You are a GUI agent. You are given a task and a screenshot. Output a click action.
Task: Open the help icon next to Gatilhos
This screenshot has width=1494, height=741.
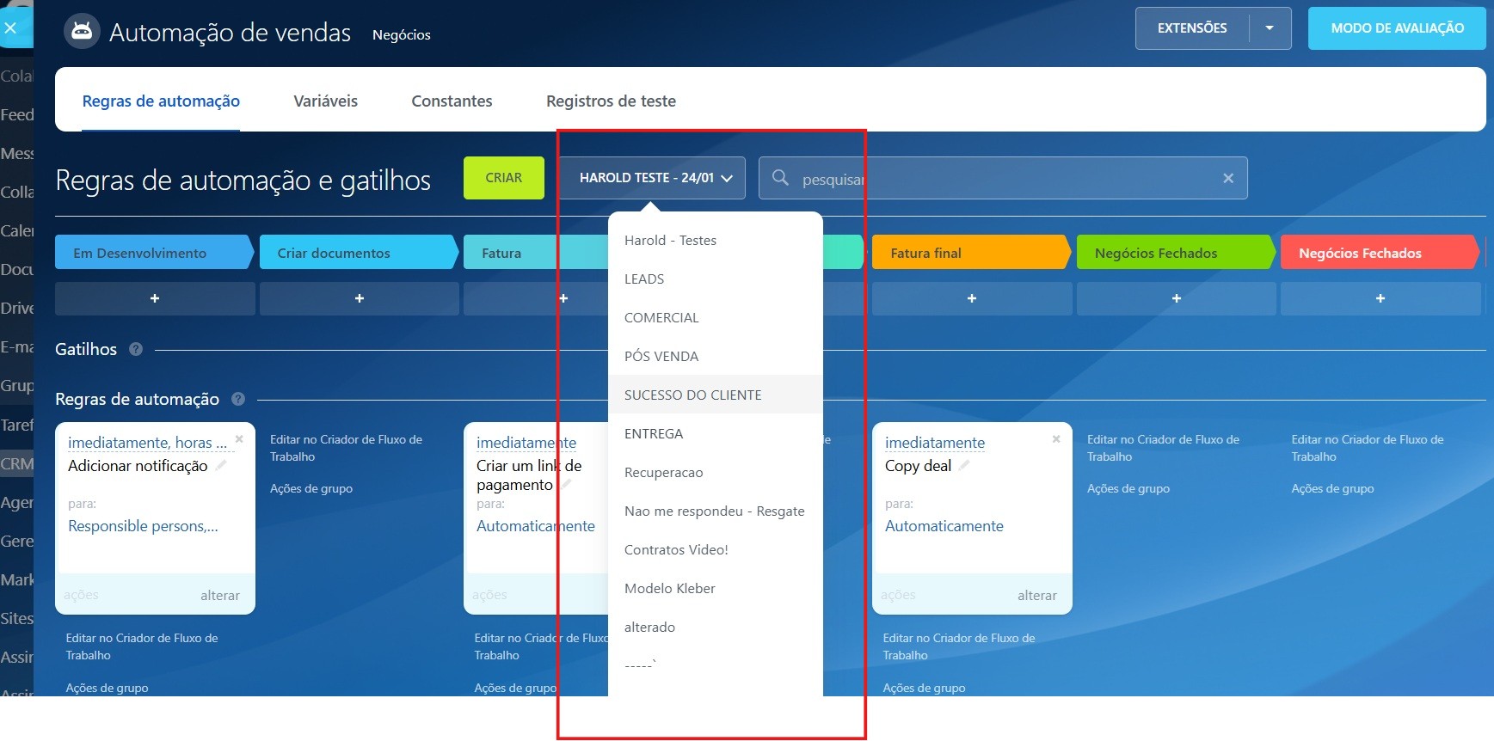pos(136,349)
